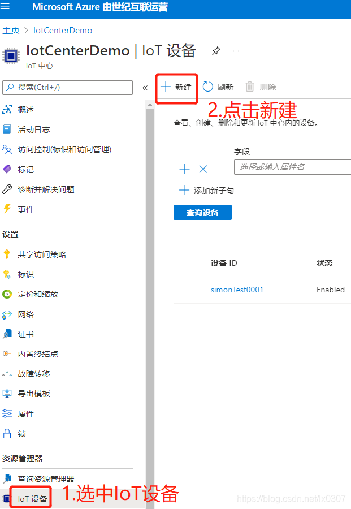Click the 概述 overview icon
Viewport: 351px width, 509px height.
(7, 110)
